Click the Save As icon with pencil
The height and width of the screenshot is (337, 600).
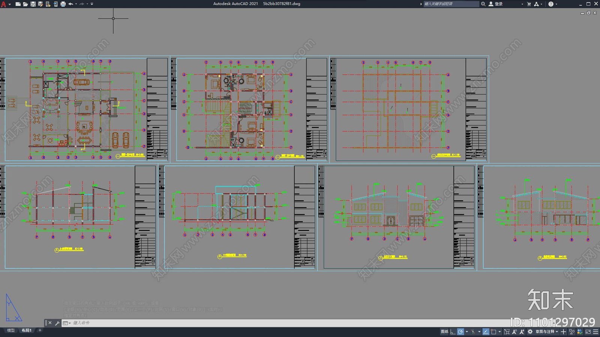click(x=40, y=4)
